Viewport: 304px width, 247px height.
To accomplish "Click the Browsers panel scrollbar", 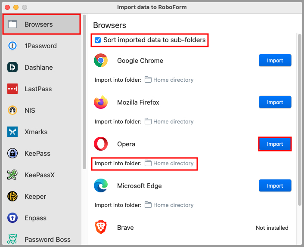I will [300, 120].
